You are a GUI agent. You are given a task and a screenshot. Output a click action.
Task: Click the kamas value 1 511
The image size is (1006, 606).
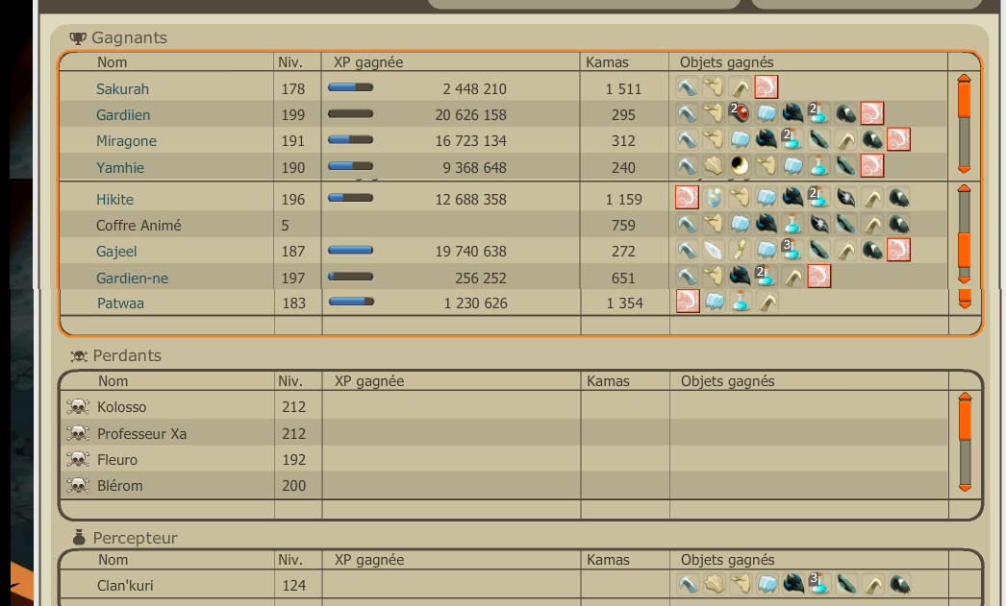coord(623,89)
